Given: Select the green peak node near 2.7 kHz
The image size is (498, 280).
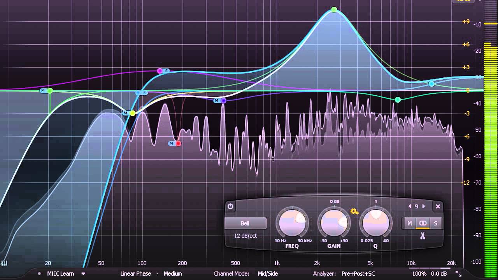Looking at the screenshot, I should tap(334, 10).
